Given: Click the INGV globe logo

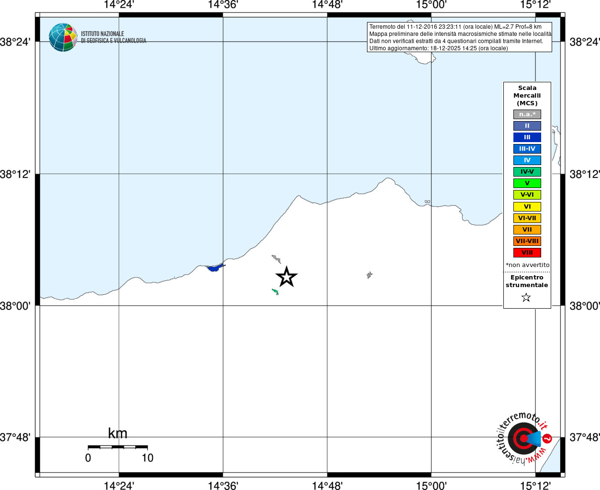Looking at the screenshot, I should [63, 37].
